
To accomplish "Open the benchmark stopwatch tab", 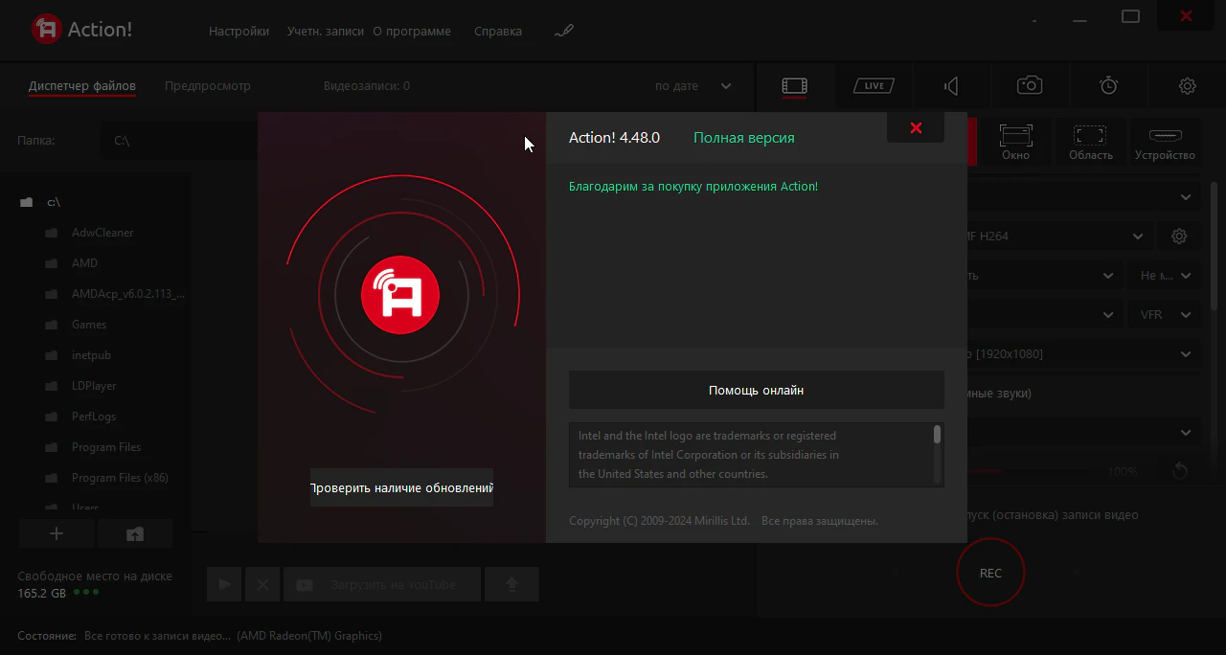I will (1108, 86).
